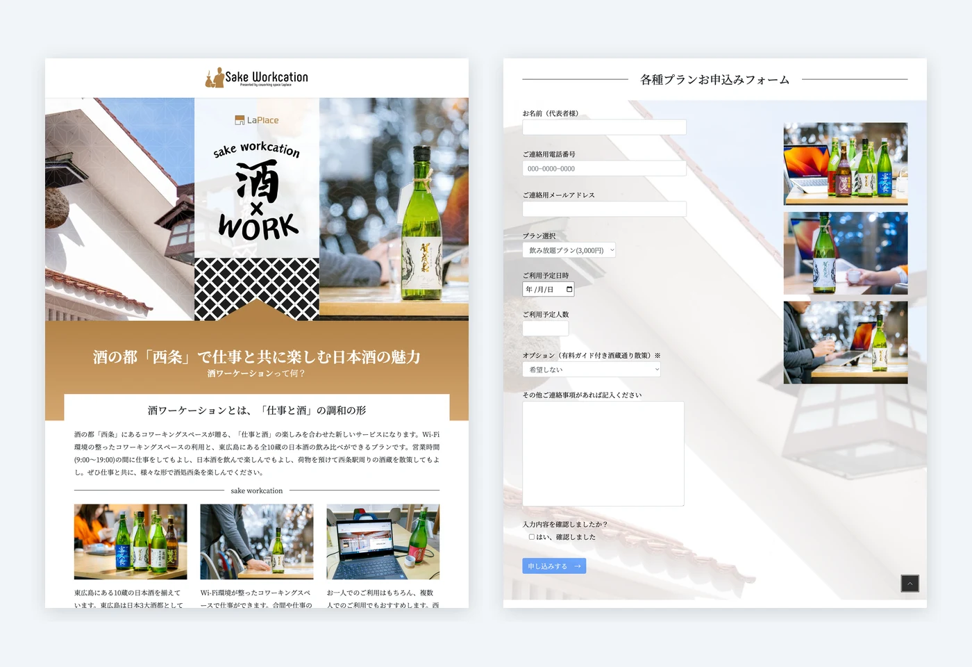The image size is (972, 667).
Task: Click the その他ご連絡事項 textarea
Action: [603, 454]
